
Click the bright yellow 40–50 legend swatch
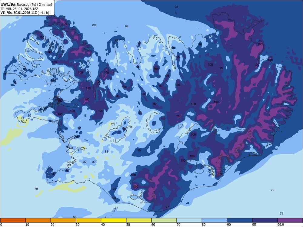pos(114,220)
